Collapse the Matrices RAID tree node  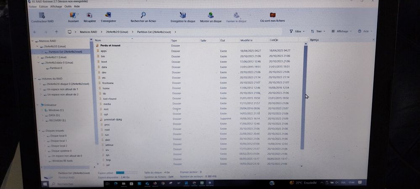pyautogui.click(x=33, y=41)
